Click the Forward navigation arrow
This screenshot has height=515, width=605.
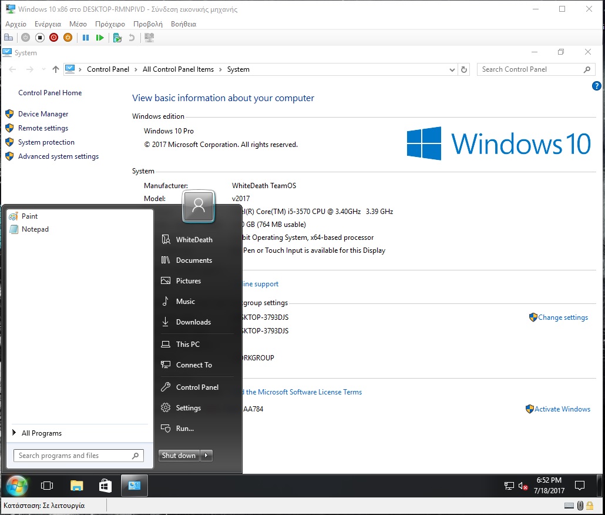[30, 69]
